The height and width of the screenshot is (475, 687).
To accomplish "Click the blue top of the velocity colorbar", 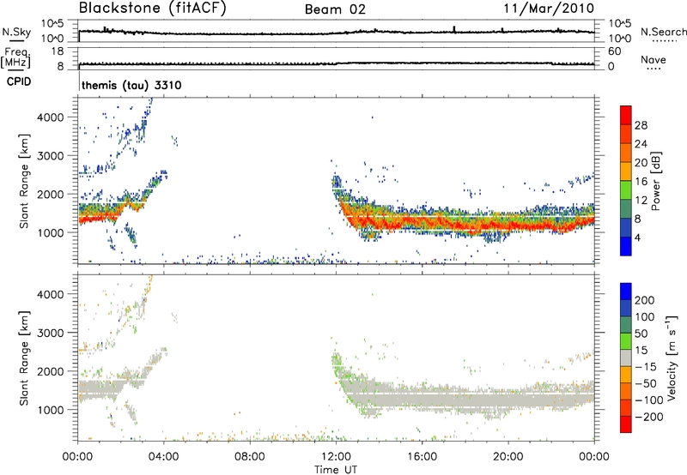I will pyautogui.click(x=626, y=292).
